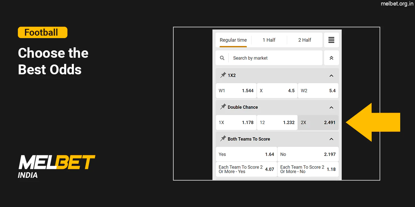Collapse the Both Teams To Score section

331,139
